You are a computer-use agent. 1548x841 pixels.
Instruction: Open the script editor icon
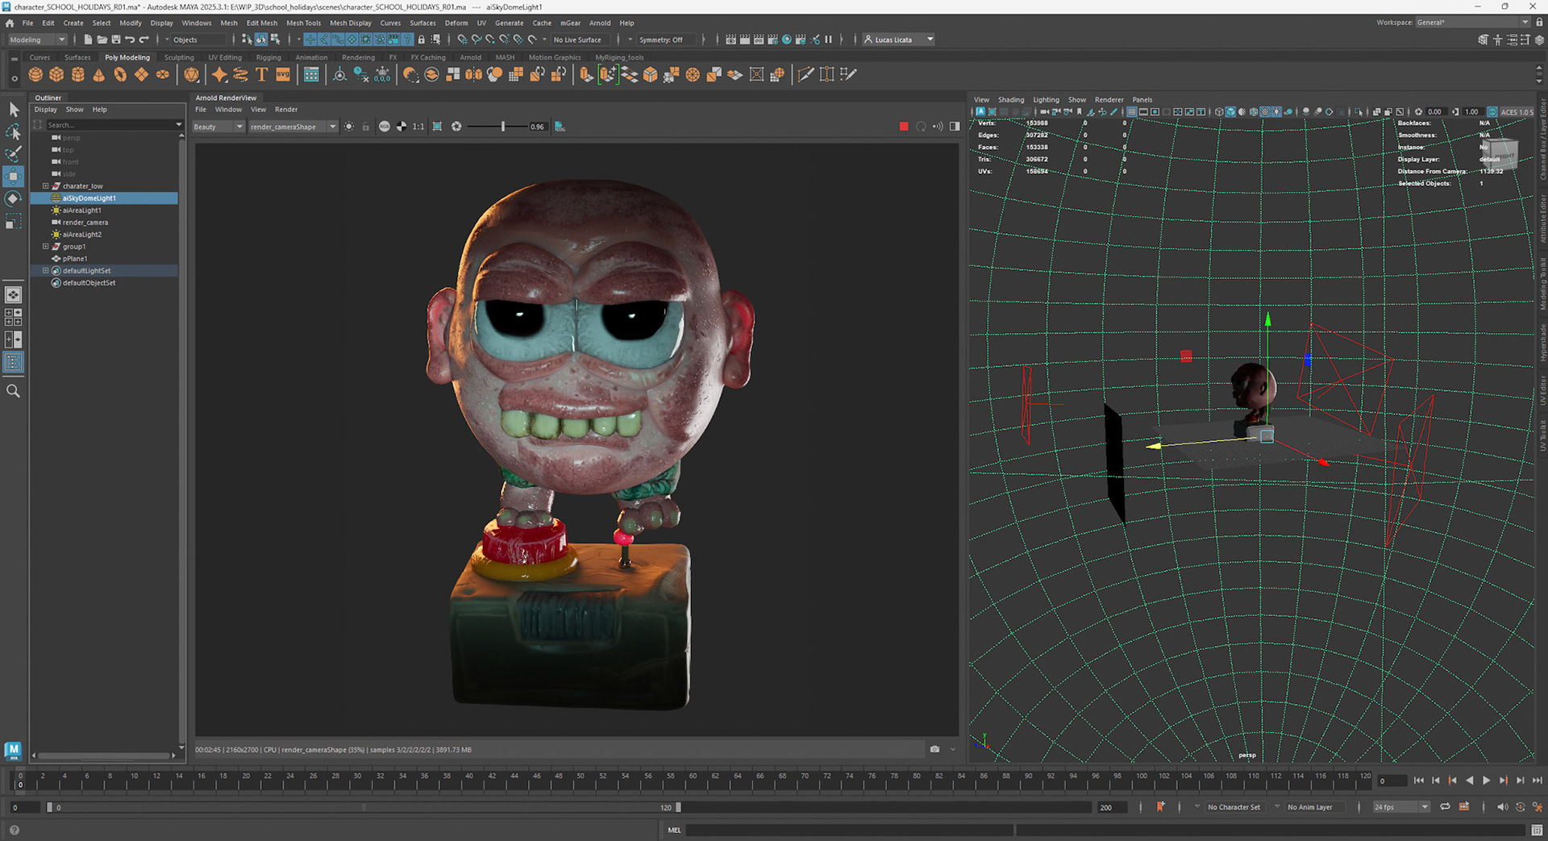coord(1537,830)
